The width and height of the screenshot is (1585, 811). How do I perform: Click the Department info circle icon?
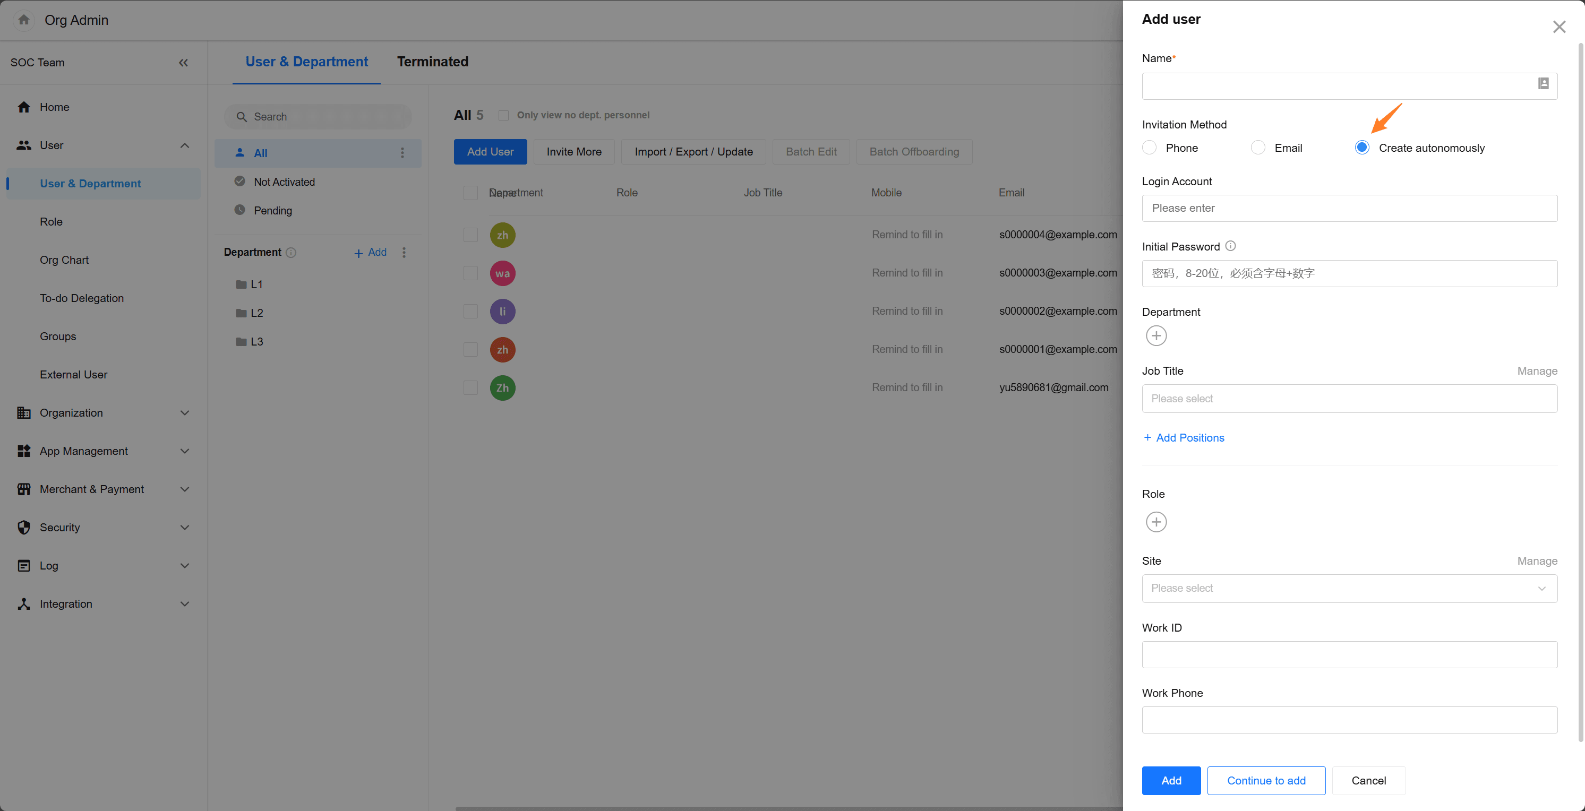[x=292, y=253]
